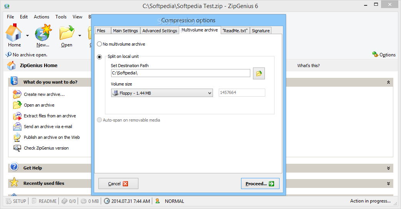Click the ZipGenius Home house icon
This screenshot has width=401, height=209.
(x=12, y=66)
